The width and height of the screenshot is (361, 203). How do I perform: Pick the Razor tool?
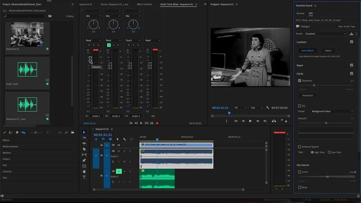pyautogui.click(x=84, y=149)
